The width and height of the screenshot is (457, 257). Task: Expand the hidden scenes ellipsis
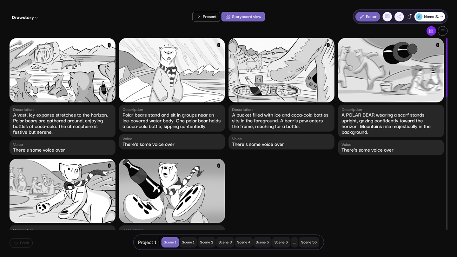(295, 242)
